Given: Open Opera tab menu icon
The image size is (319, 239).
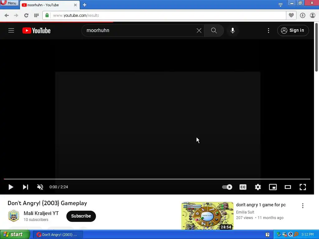Looking at the screenshot, I should tap(280, 5).
